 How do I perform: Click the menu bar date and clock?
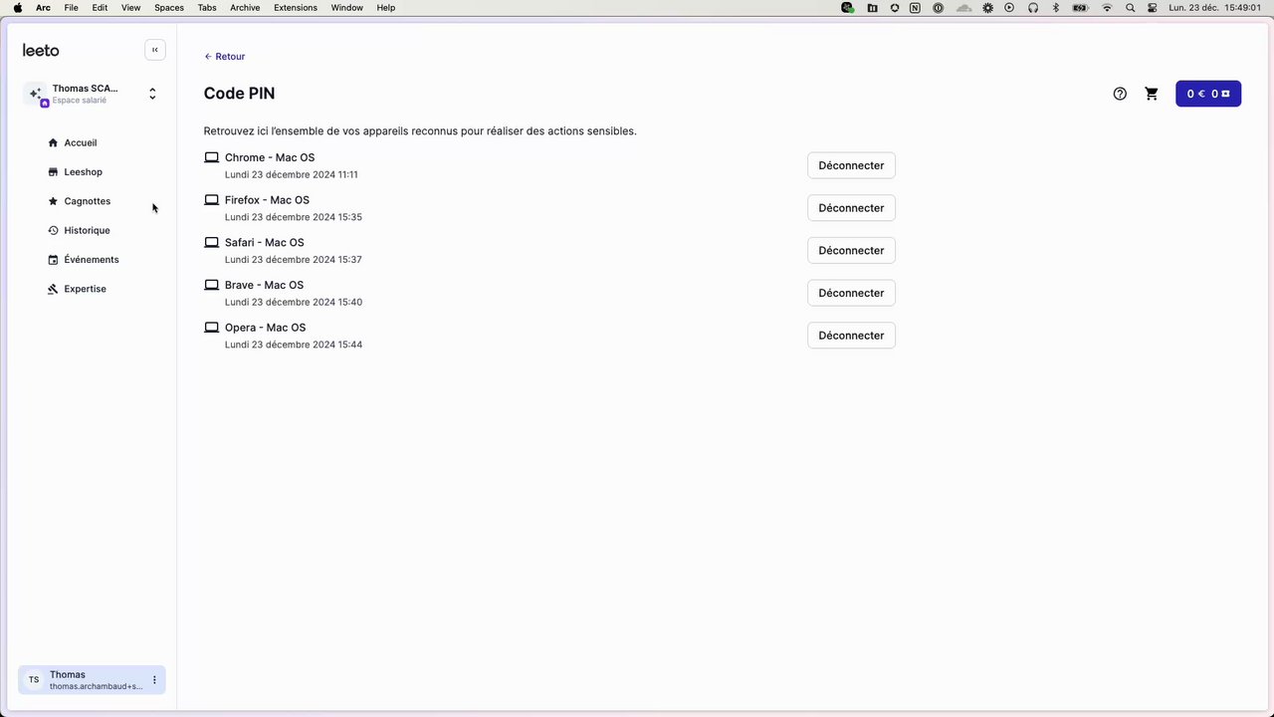1215,8
